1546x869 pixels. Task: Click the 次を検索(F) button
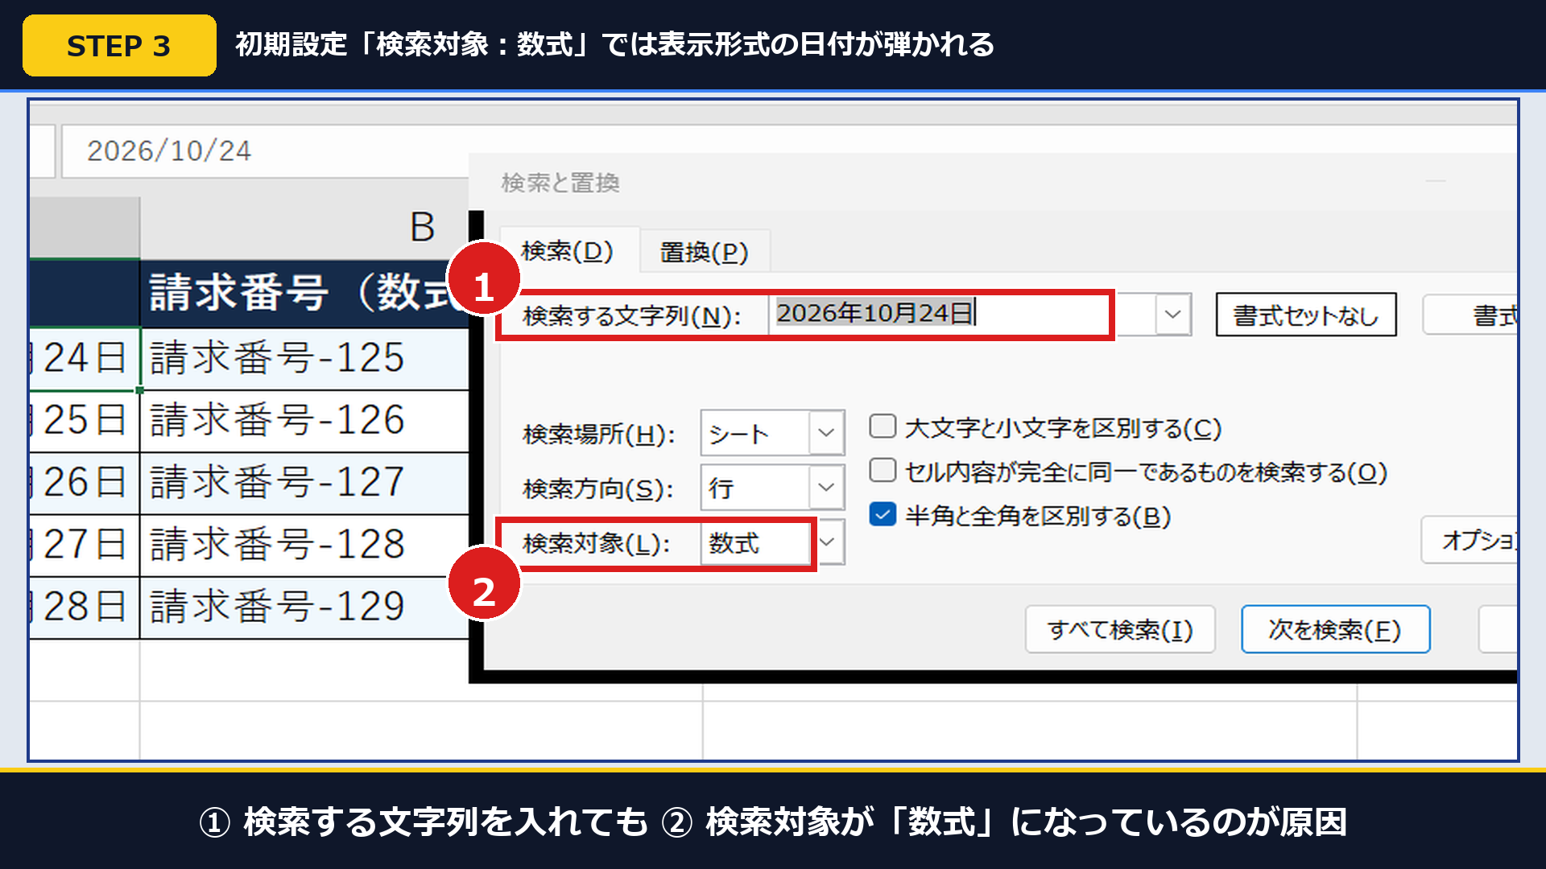coord(1336,629)
